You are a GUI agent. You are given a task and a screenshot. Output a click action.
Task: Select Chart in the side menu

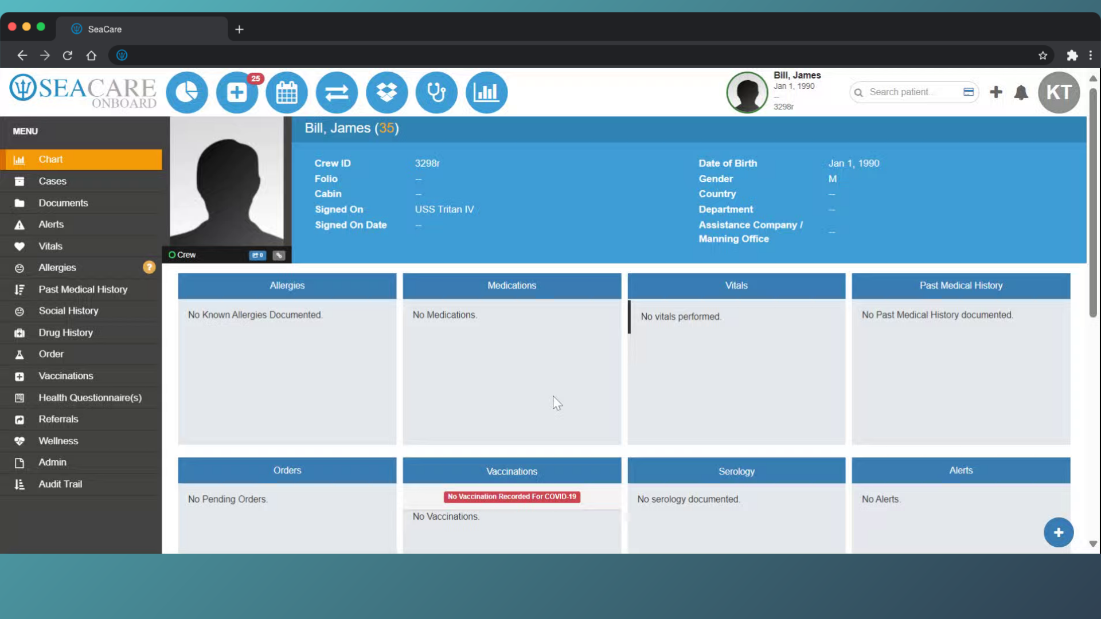click(x=81, y=159)
